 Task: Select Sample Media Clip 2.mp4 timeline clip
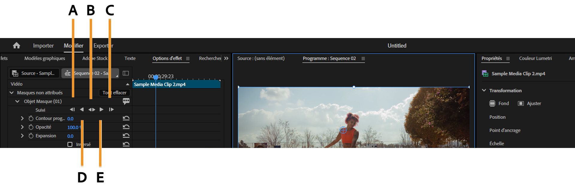176,84
